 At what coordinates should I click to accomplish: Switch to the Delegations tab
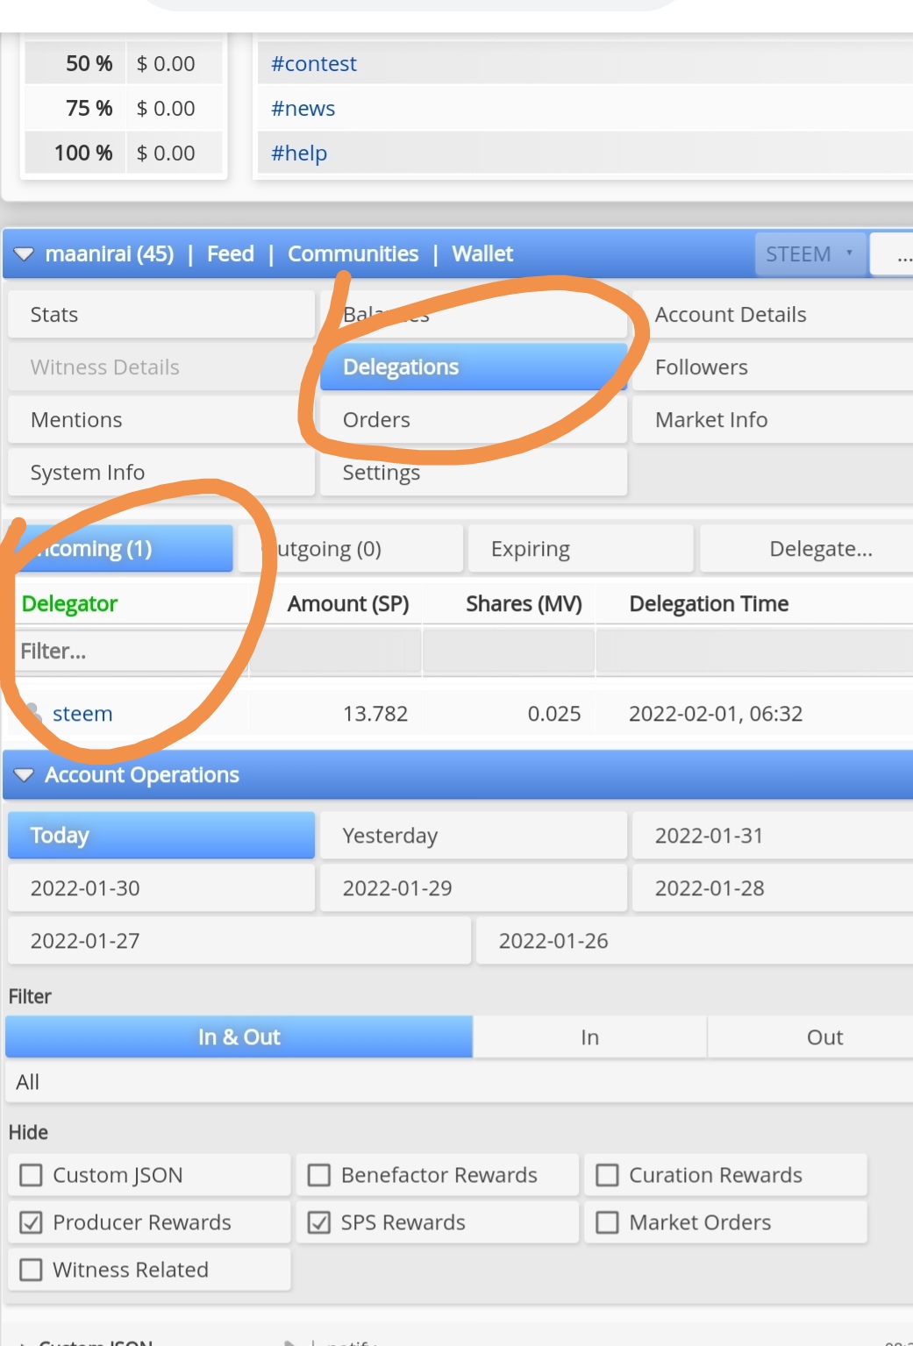[x=474, y=367]
